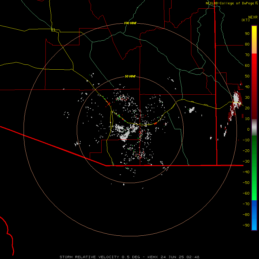The image size is (259, 259).
Task: Select the 10 value on the velocity scale
Action: click(x=247, y=119)
